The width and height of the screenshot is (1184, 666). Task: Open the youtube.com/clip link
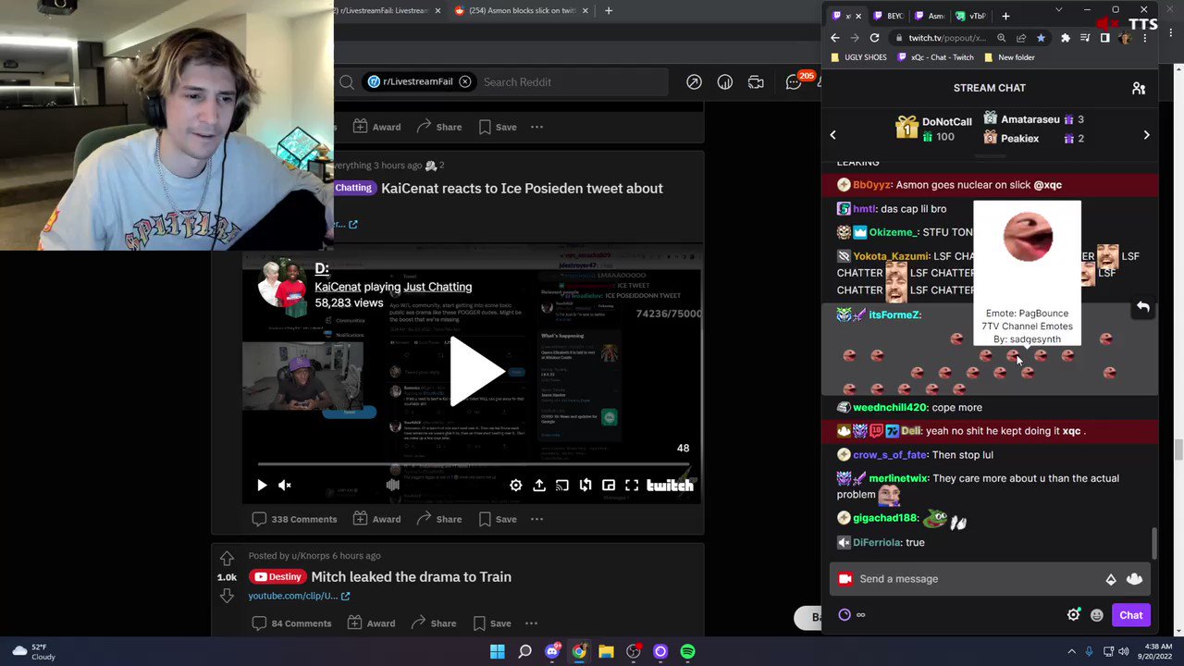pos(292,595)
